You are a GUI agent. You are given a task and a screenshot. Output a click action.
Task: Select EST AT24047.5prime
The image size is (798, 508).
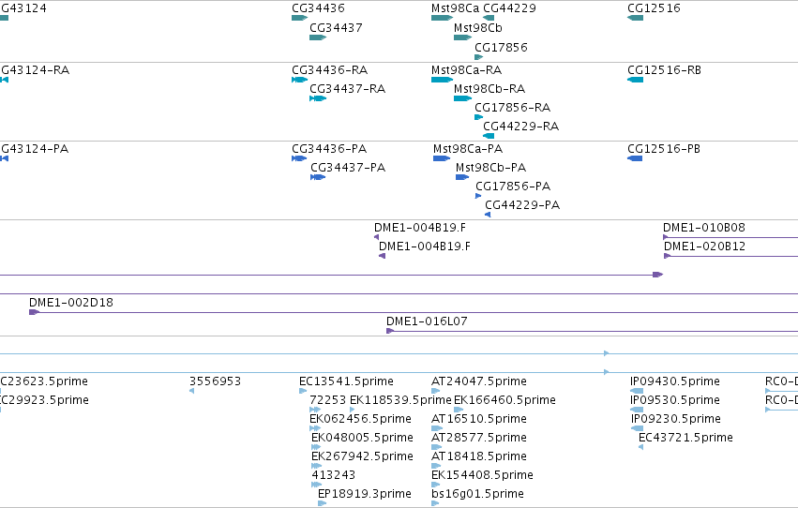pyautogui.click(x=479, y=381)
